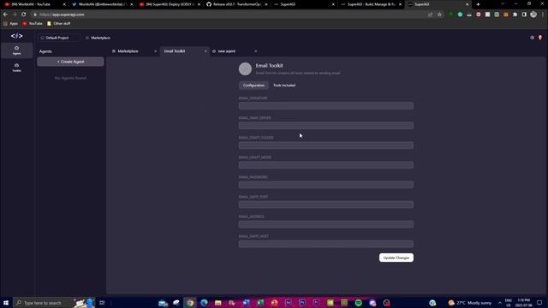548x308 pixels.
Task: Click the Email Toolkit avatar image
Action: (x=245, y=68)
